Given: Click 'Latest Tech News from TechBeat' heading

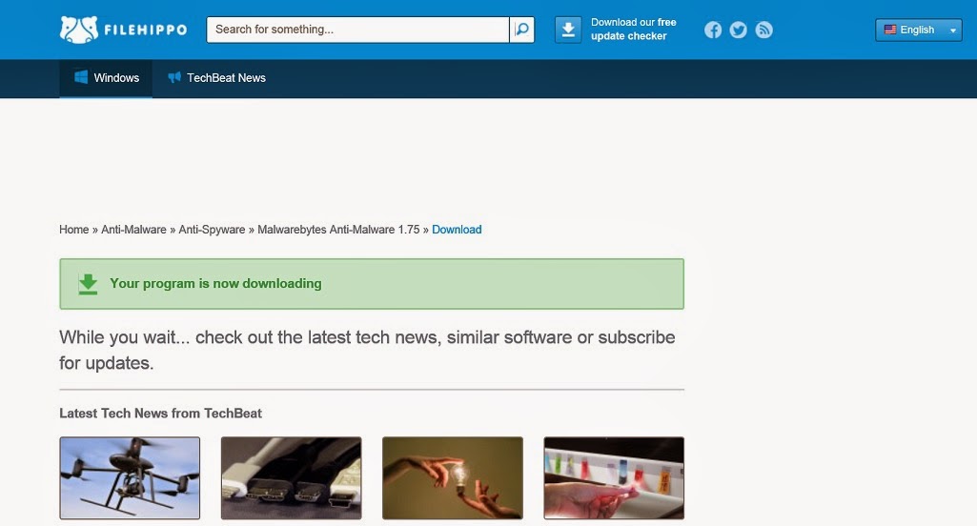Looking at the screenshot, I should 160,414.
